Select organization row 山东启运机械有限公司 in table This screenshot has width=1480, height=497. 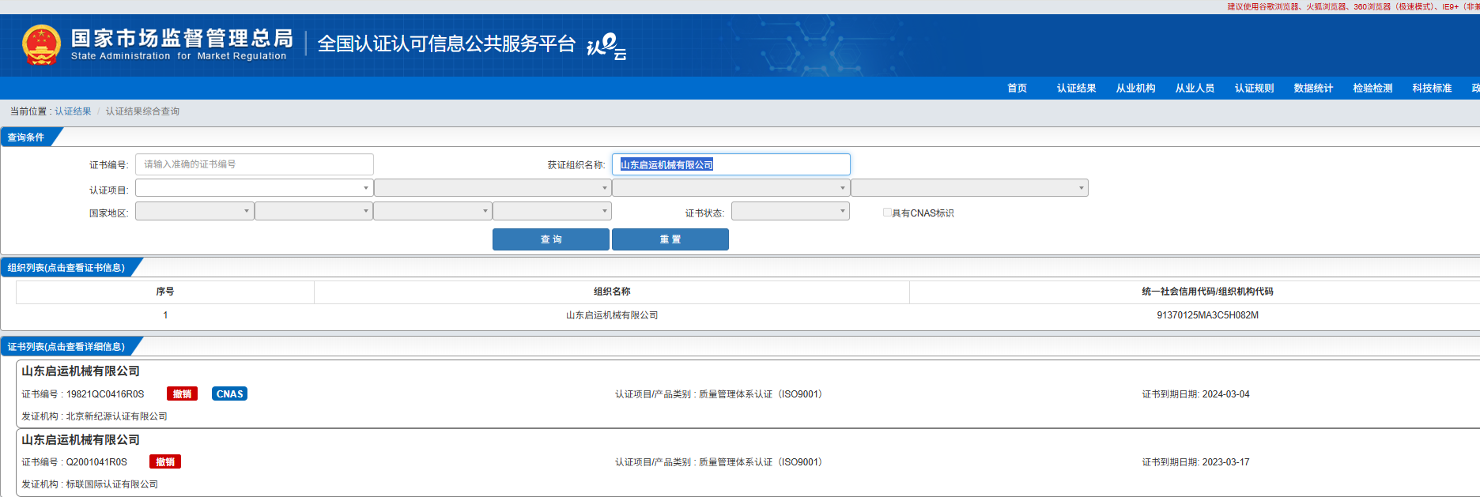pos(612,315)
